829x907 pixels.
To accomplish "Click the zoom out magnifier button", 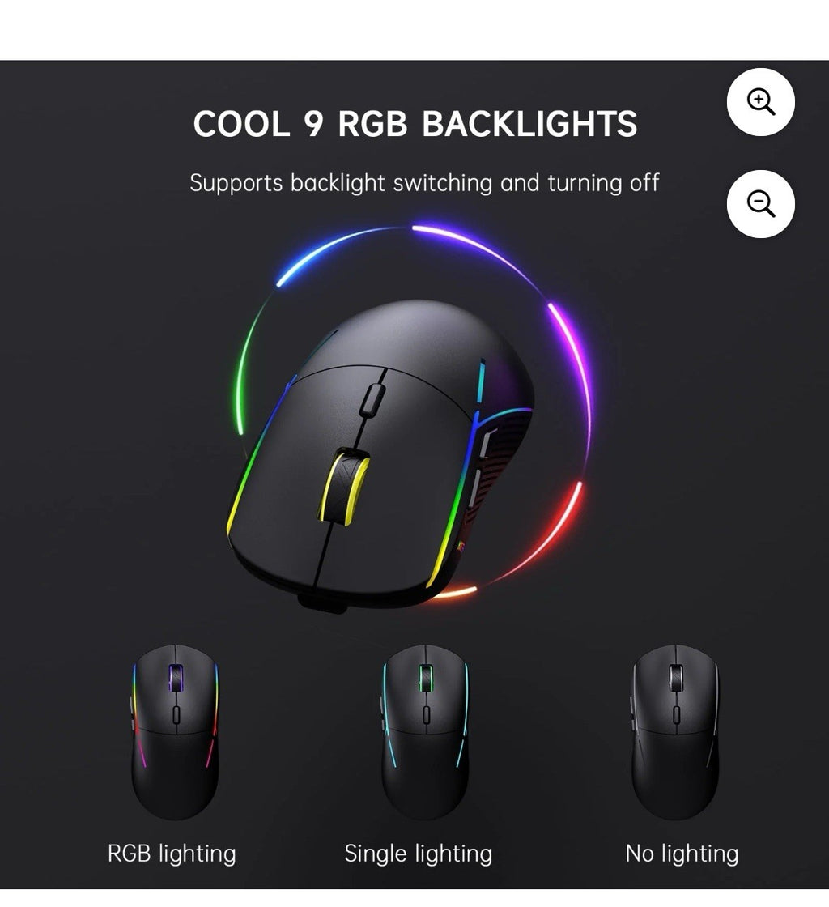I will pos(760,203).
